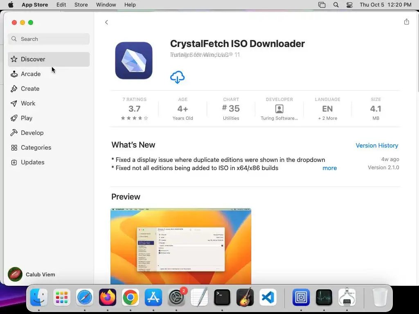Open the App Store menu

(x=35, y=5)
